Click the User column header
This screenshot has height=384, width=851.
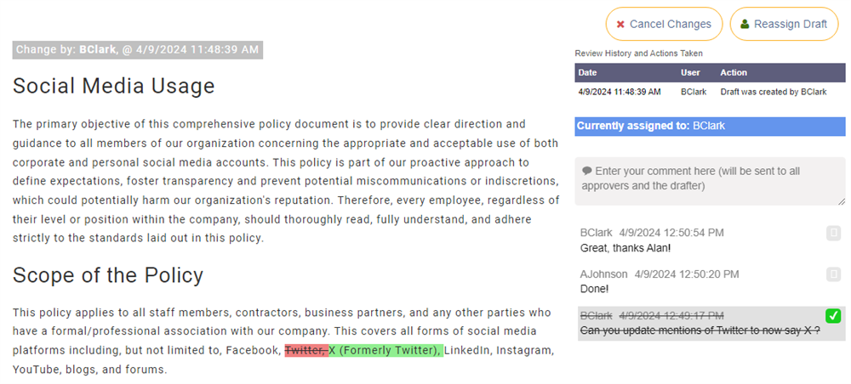690,73
